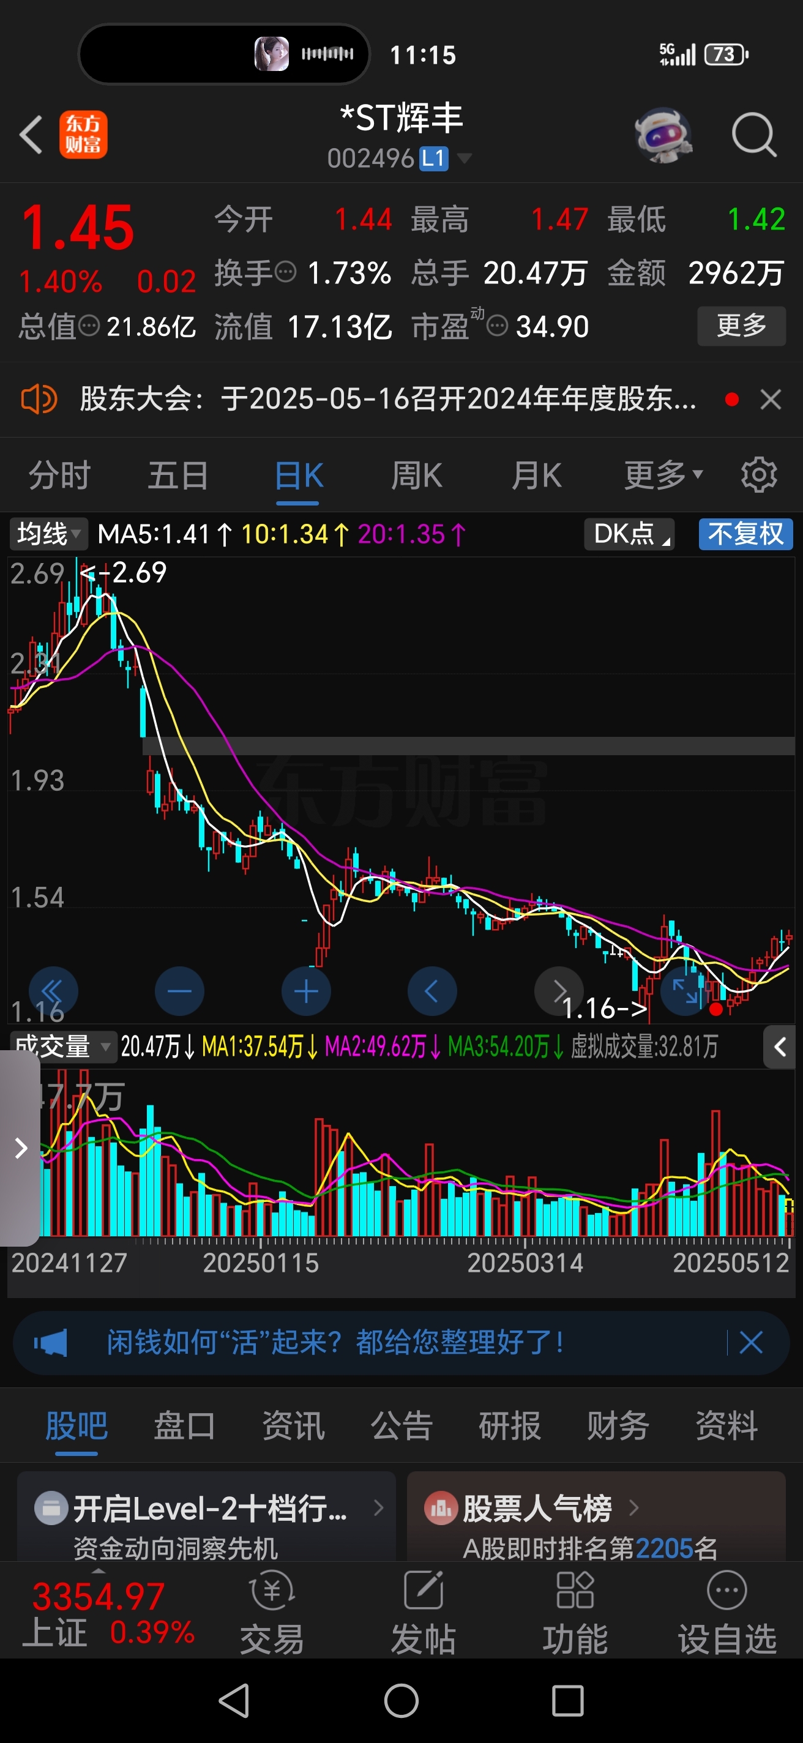Switch to 五日 chart tab
Image resolution: width=803 pixels, height=1743 pixels.
[178, 475]
